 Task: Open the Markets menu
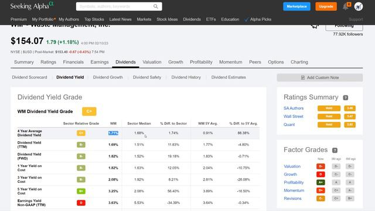coord(144,19)
